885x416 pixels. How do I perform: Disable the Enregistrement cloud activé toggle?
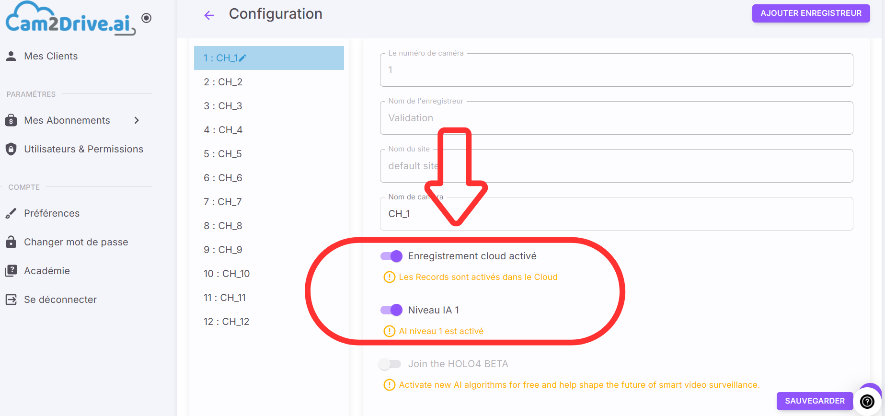point(391,256)
